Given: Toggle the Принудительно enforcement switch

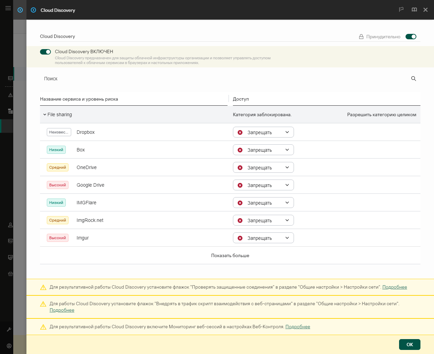Looking at the screenshot, I should [x=411, y=36].
